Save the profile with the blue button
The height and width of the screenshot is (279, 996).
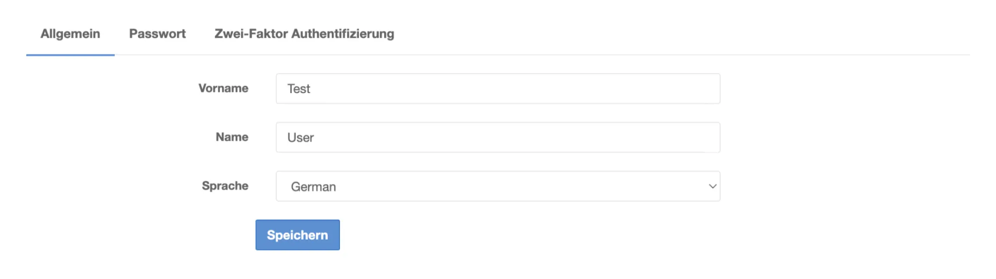[x=298, y=235]
